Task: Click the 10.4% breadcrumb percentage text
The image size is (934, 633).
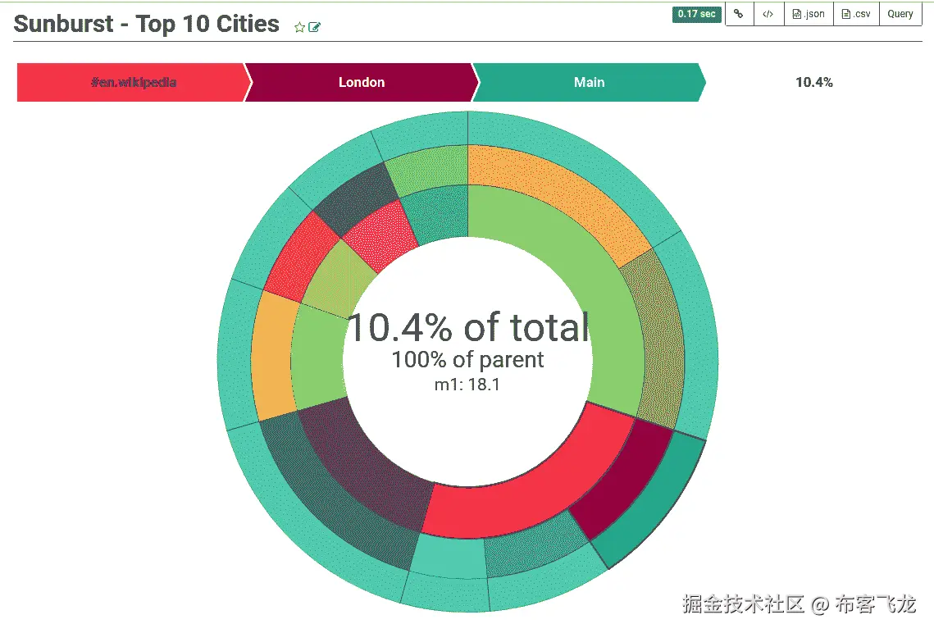Action: coord(813,82)
